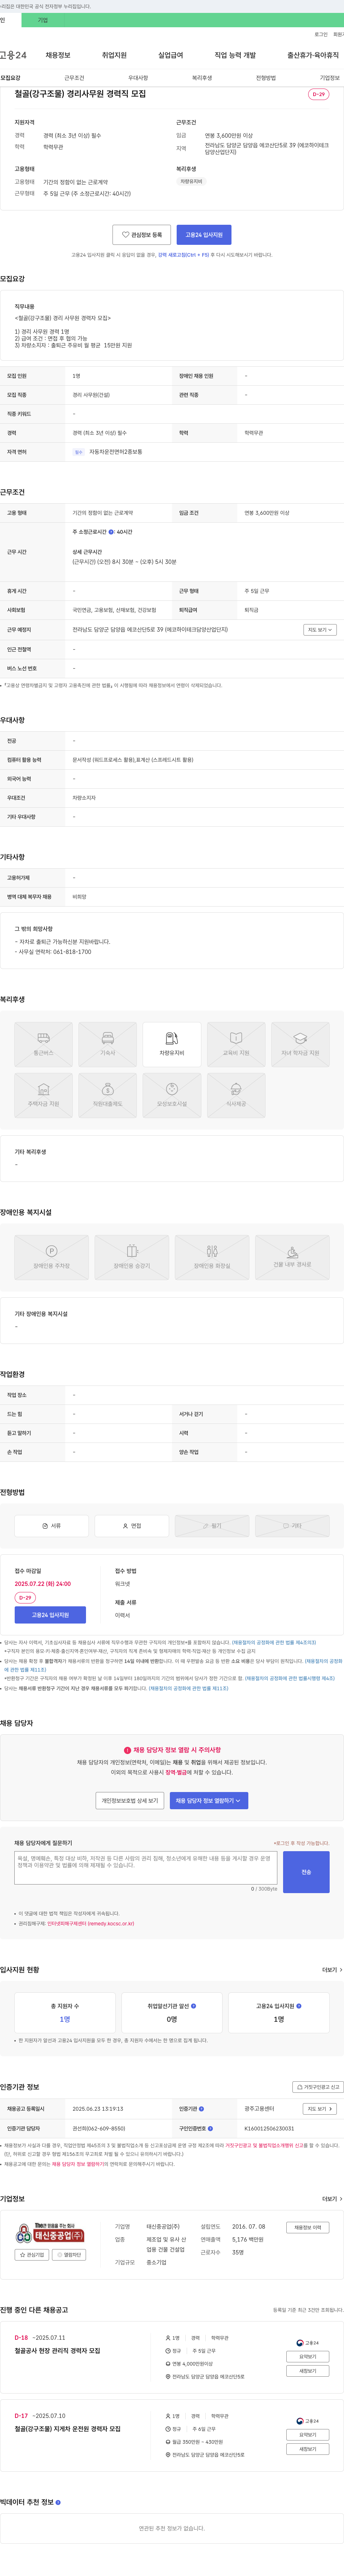
Task: Select the 자녀 학자금 지원 icon tile
Action: pos(300,1043)
